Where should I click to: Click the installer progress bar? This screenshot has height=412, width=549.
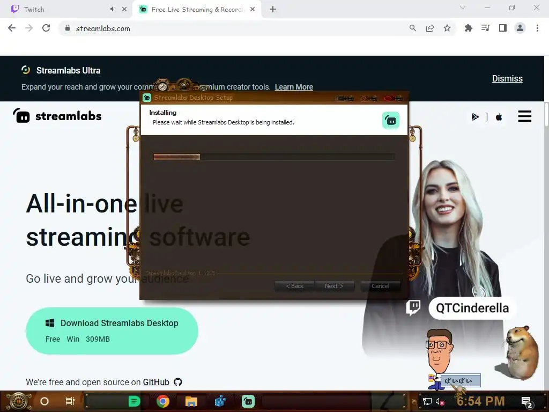click(274, 157)
